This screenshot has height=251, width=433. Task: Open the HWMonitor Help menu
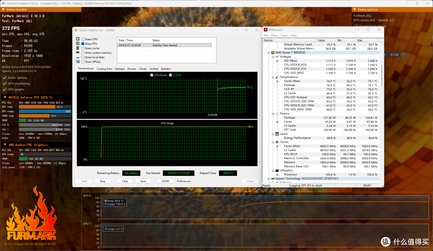pos(293,35)
